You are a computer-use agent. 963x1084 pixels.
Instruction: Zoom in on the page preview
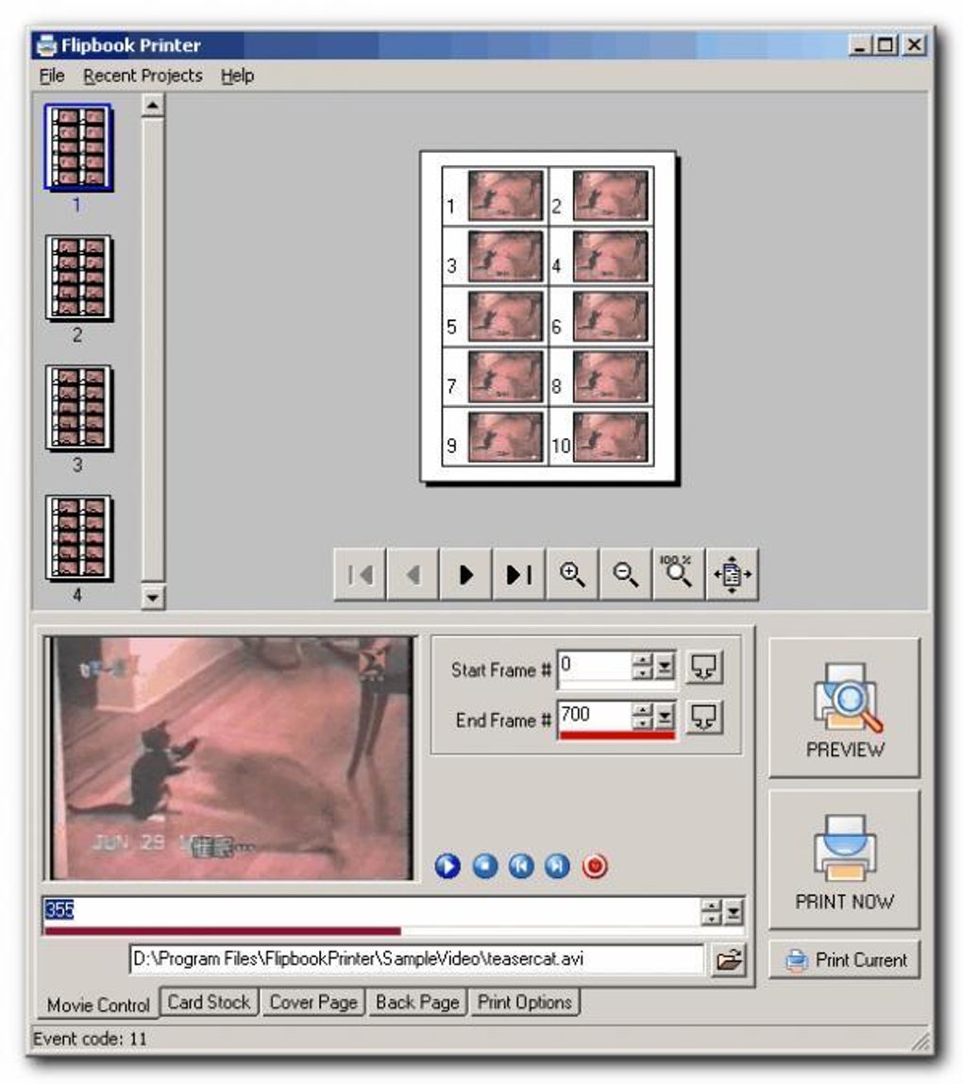572,574
